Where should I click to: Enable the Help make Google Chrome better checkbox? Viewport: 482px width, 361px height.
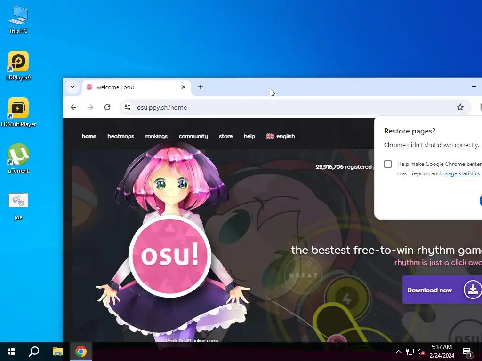(388, 164)
